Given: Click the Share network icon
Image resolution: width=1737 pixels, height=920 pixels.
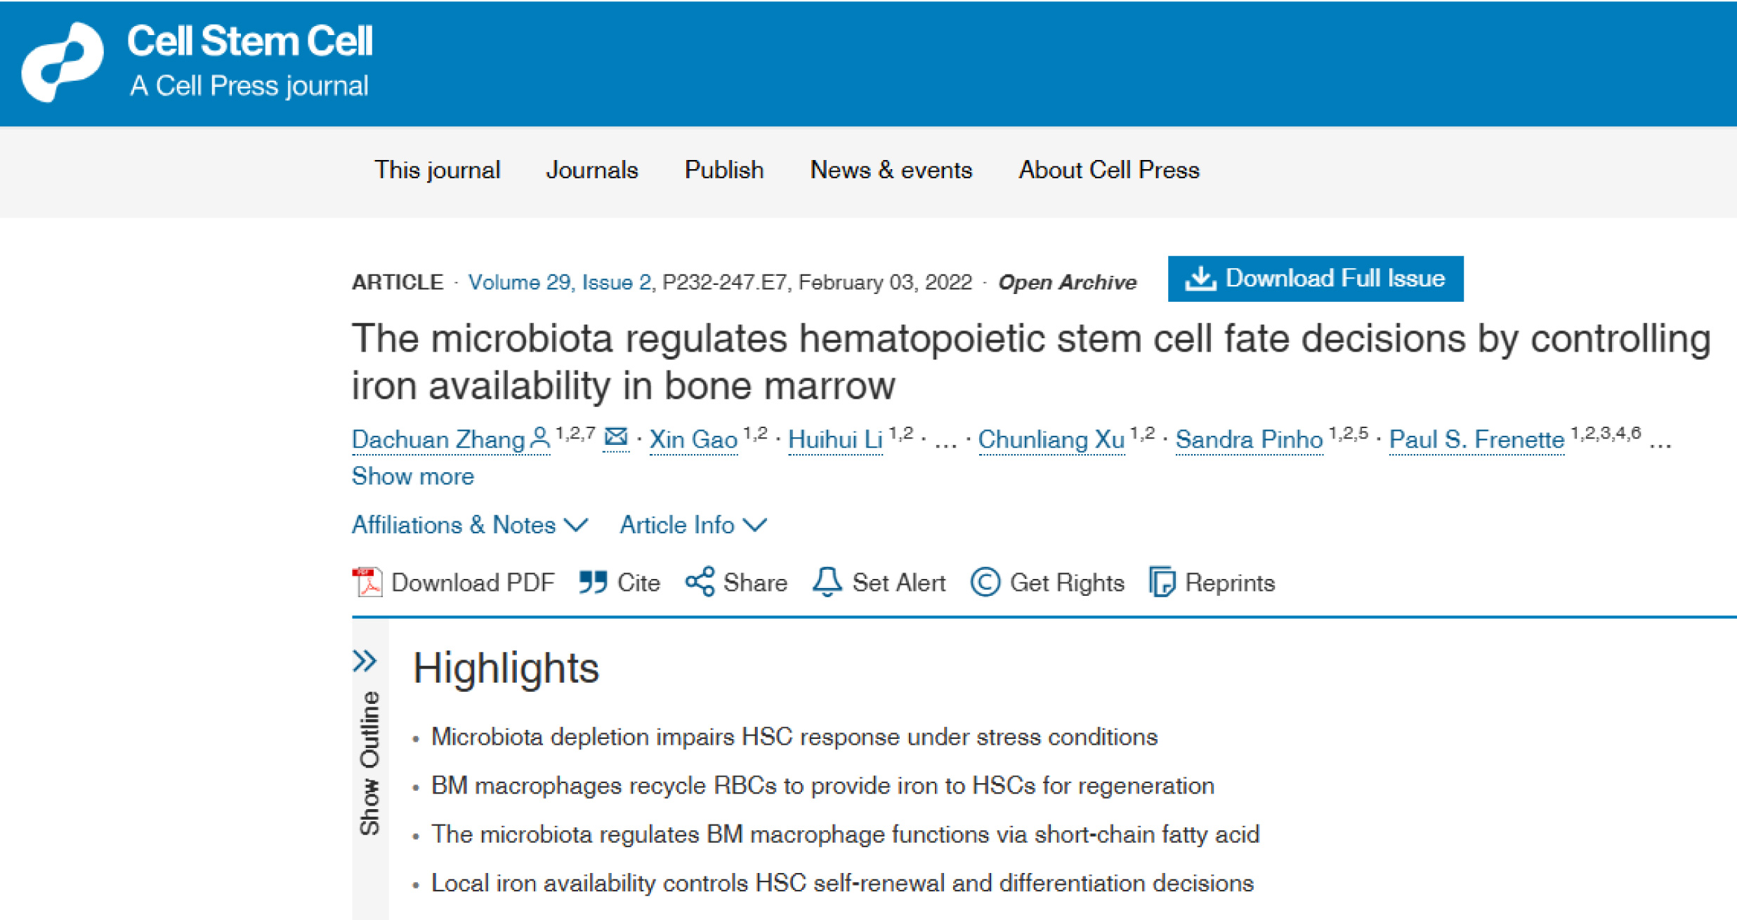Looking at the screenshot, I should pyautogui.click(x=700, y=582).
